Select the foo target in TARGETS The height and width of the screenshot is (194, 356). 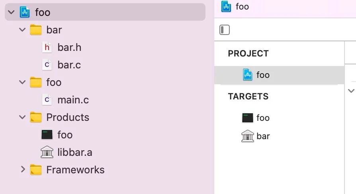point(263,118)
